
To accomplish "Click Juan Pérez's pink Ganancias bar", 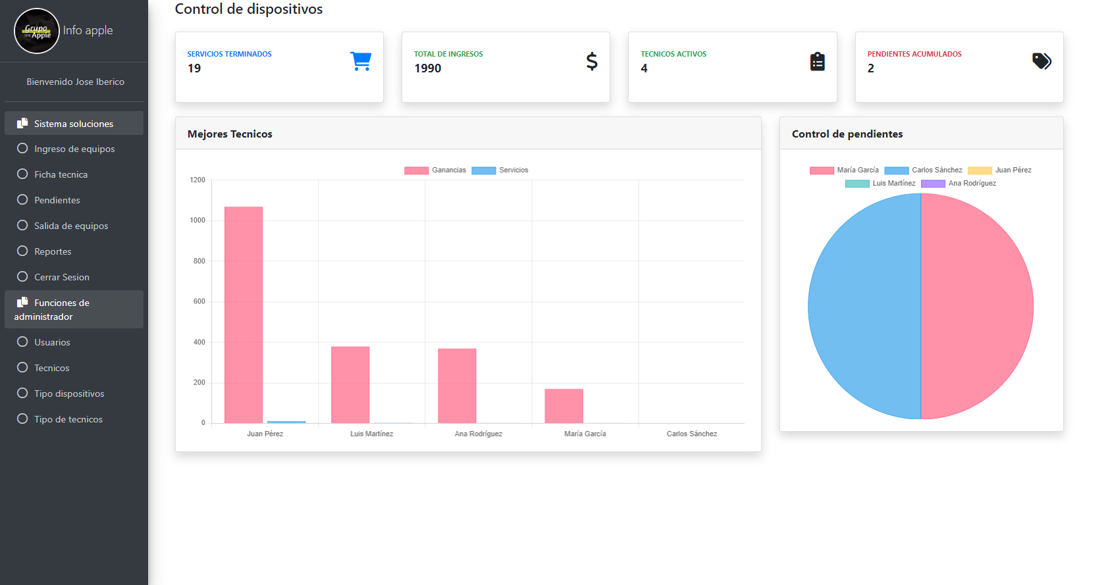I will click(244, 315).
